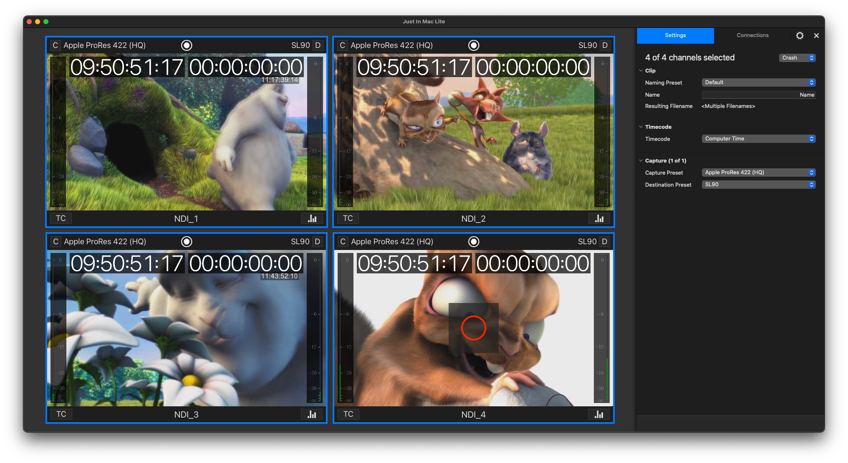Click the C capture icon on NDI_4
The width and height of the screenshot is (848, 463).
point(343,242)
